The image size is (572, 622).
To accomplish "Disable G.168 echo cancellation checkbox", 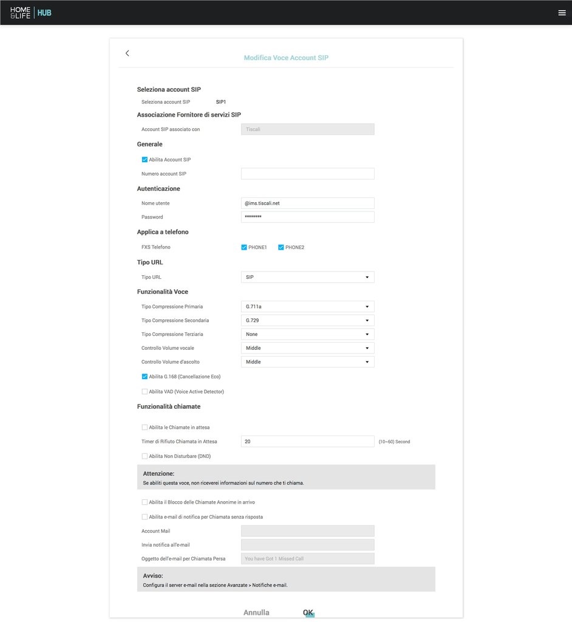I will (145, 377).
